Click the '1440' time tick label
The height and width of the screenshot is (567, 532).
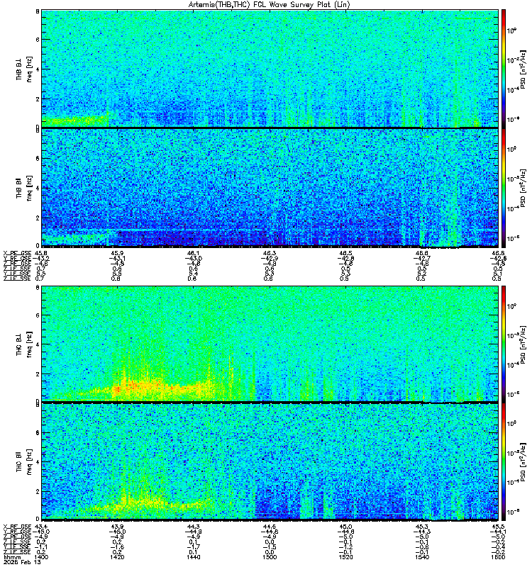pyautogui.click(x=194, y=557)
